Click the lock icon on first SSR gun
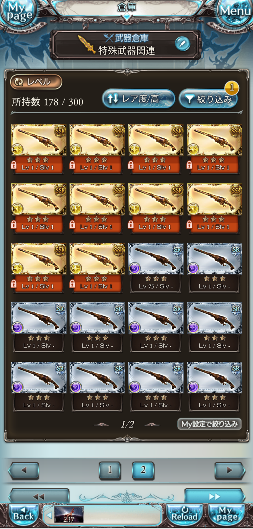 point(14,165)
